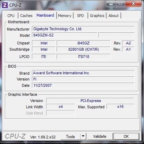Click the southbridge revision A1
Viewport: 144px width, 144px height.
[x=128, y=49]
